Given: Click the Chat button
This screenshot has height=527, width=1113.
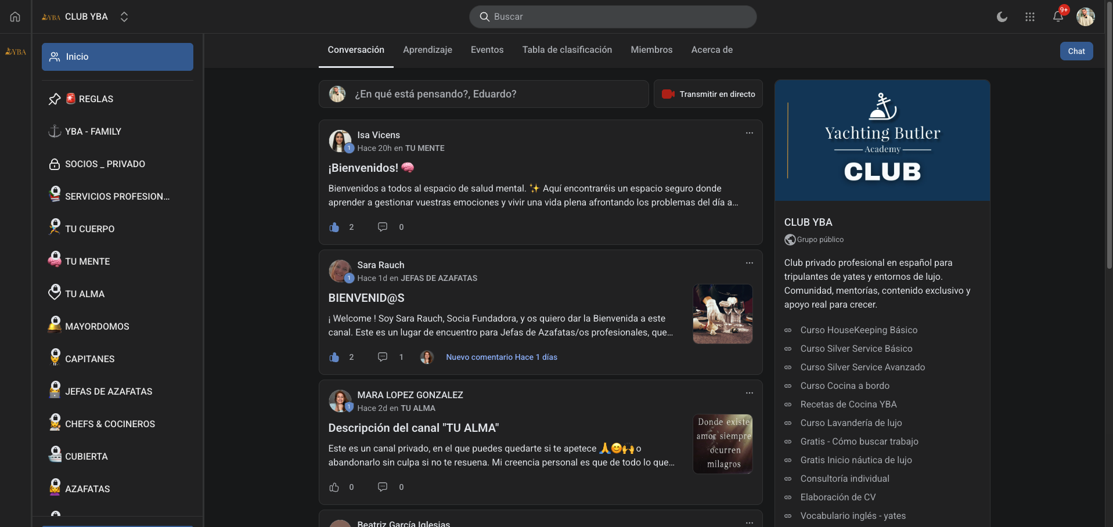Looking at the screenshot, I should pyautogui.click(x=1076, y=51).
